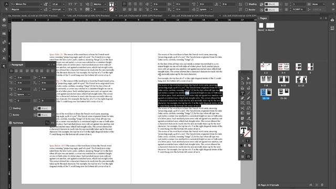Select the Note tool
336x189 pixels.
[x=243, y=118]
